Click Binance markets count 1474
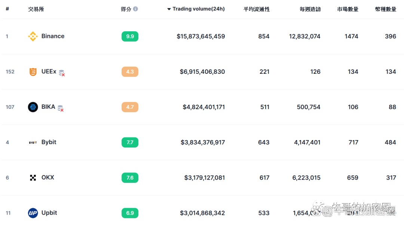 (x=351, y=37)
